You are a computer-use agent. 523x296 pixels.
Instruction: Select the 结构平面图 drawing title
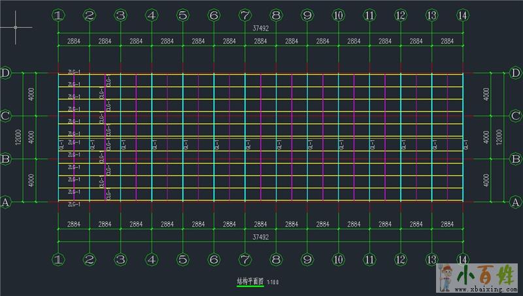[x=249, y=282]
